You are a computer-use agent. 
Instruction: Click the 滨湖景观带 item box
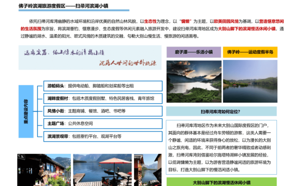(103, 136)
